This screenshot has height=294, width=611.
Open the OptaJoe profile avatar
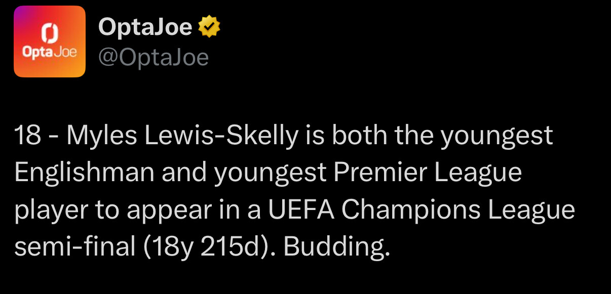point(50,41)
